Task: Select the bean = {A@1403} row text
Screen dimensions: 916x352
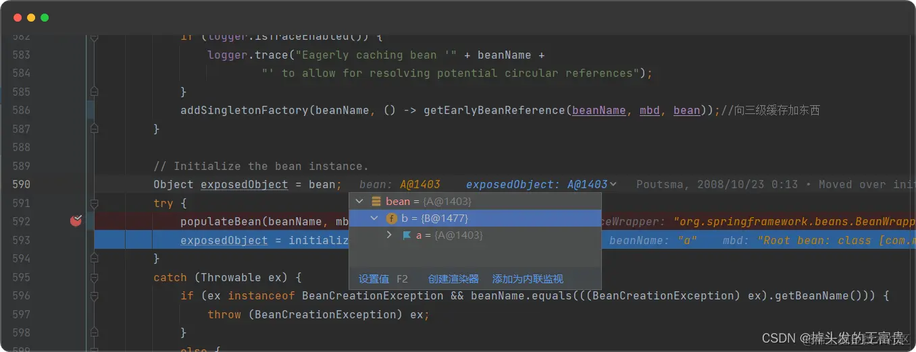Action: 428,202
